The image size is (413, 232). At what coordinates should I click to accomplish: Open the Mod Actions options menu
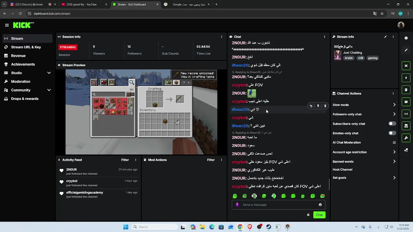pos(221,160)
